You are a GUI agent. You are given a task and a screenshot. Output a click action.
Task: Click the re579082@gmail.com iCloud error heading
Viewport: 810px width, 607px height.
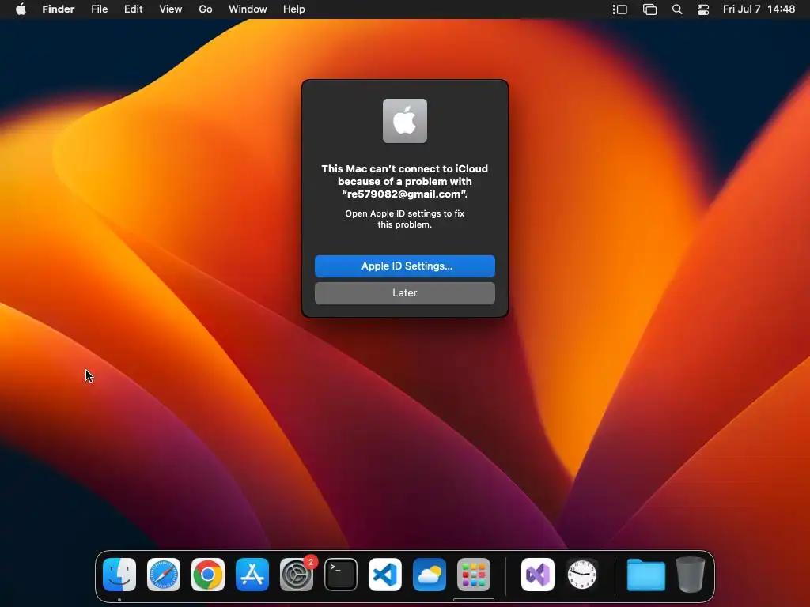click(404, 181)
